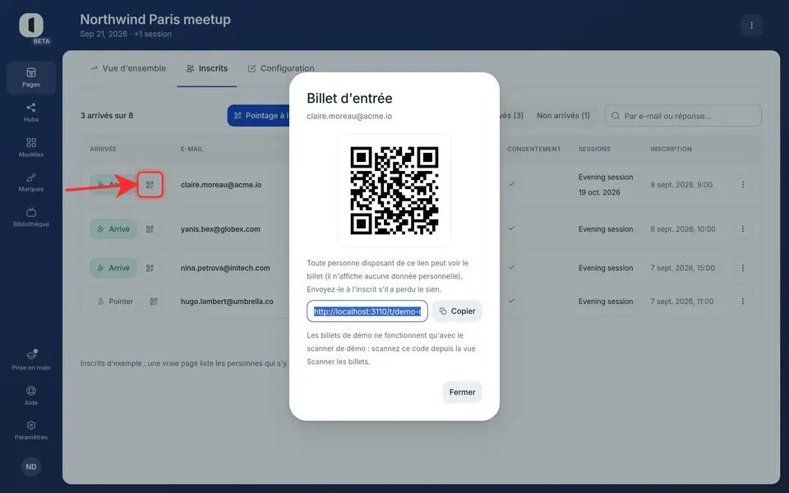The image size is (789, 493).
Task: Click the ticket URL input field
Action: [367, 311]
